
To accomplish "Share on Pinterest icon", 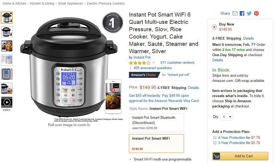I will [x=257, y=14].
